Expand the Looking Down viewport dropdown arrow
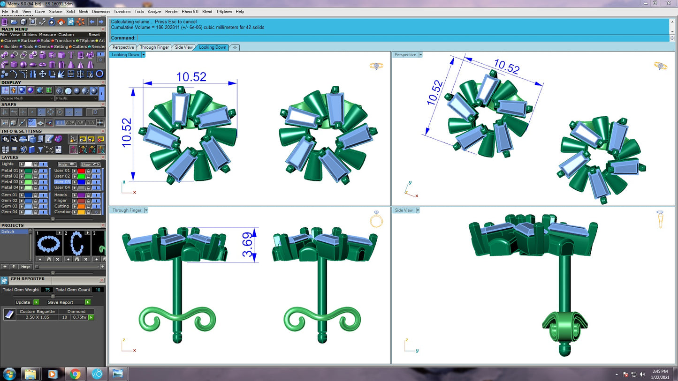This screenshot has width=678, height=381. click(143, 55)
